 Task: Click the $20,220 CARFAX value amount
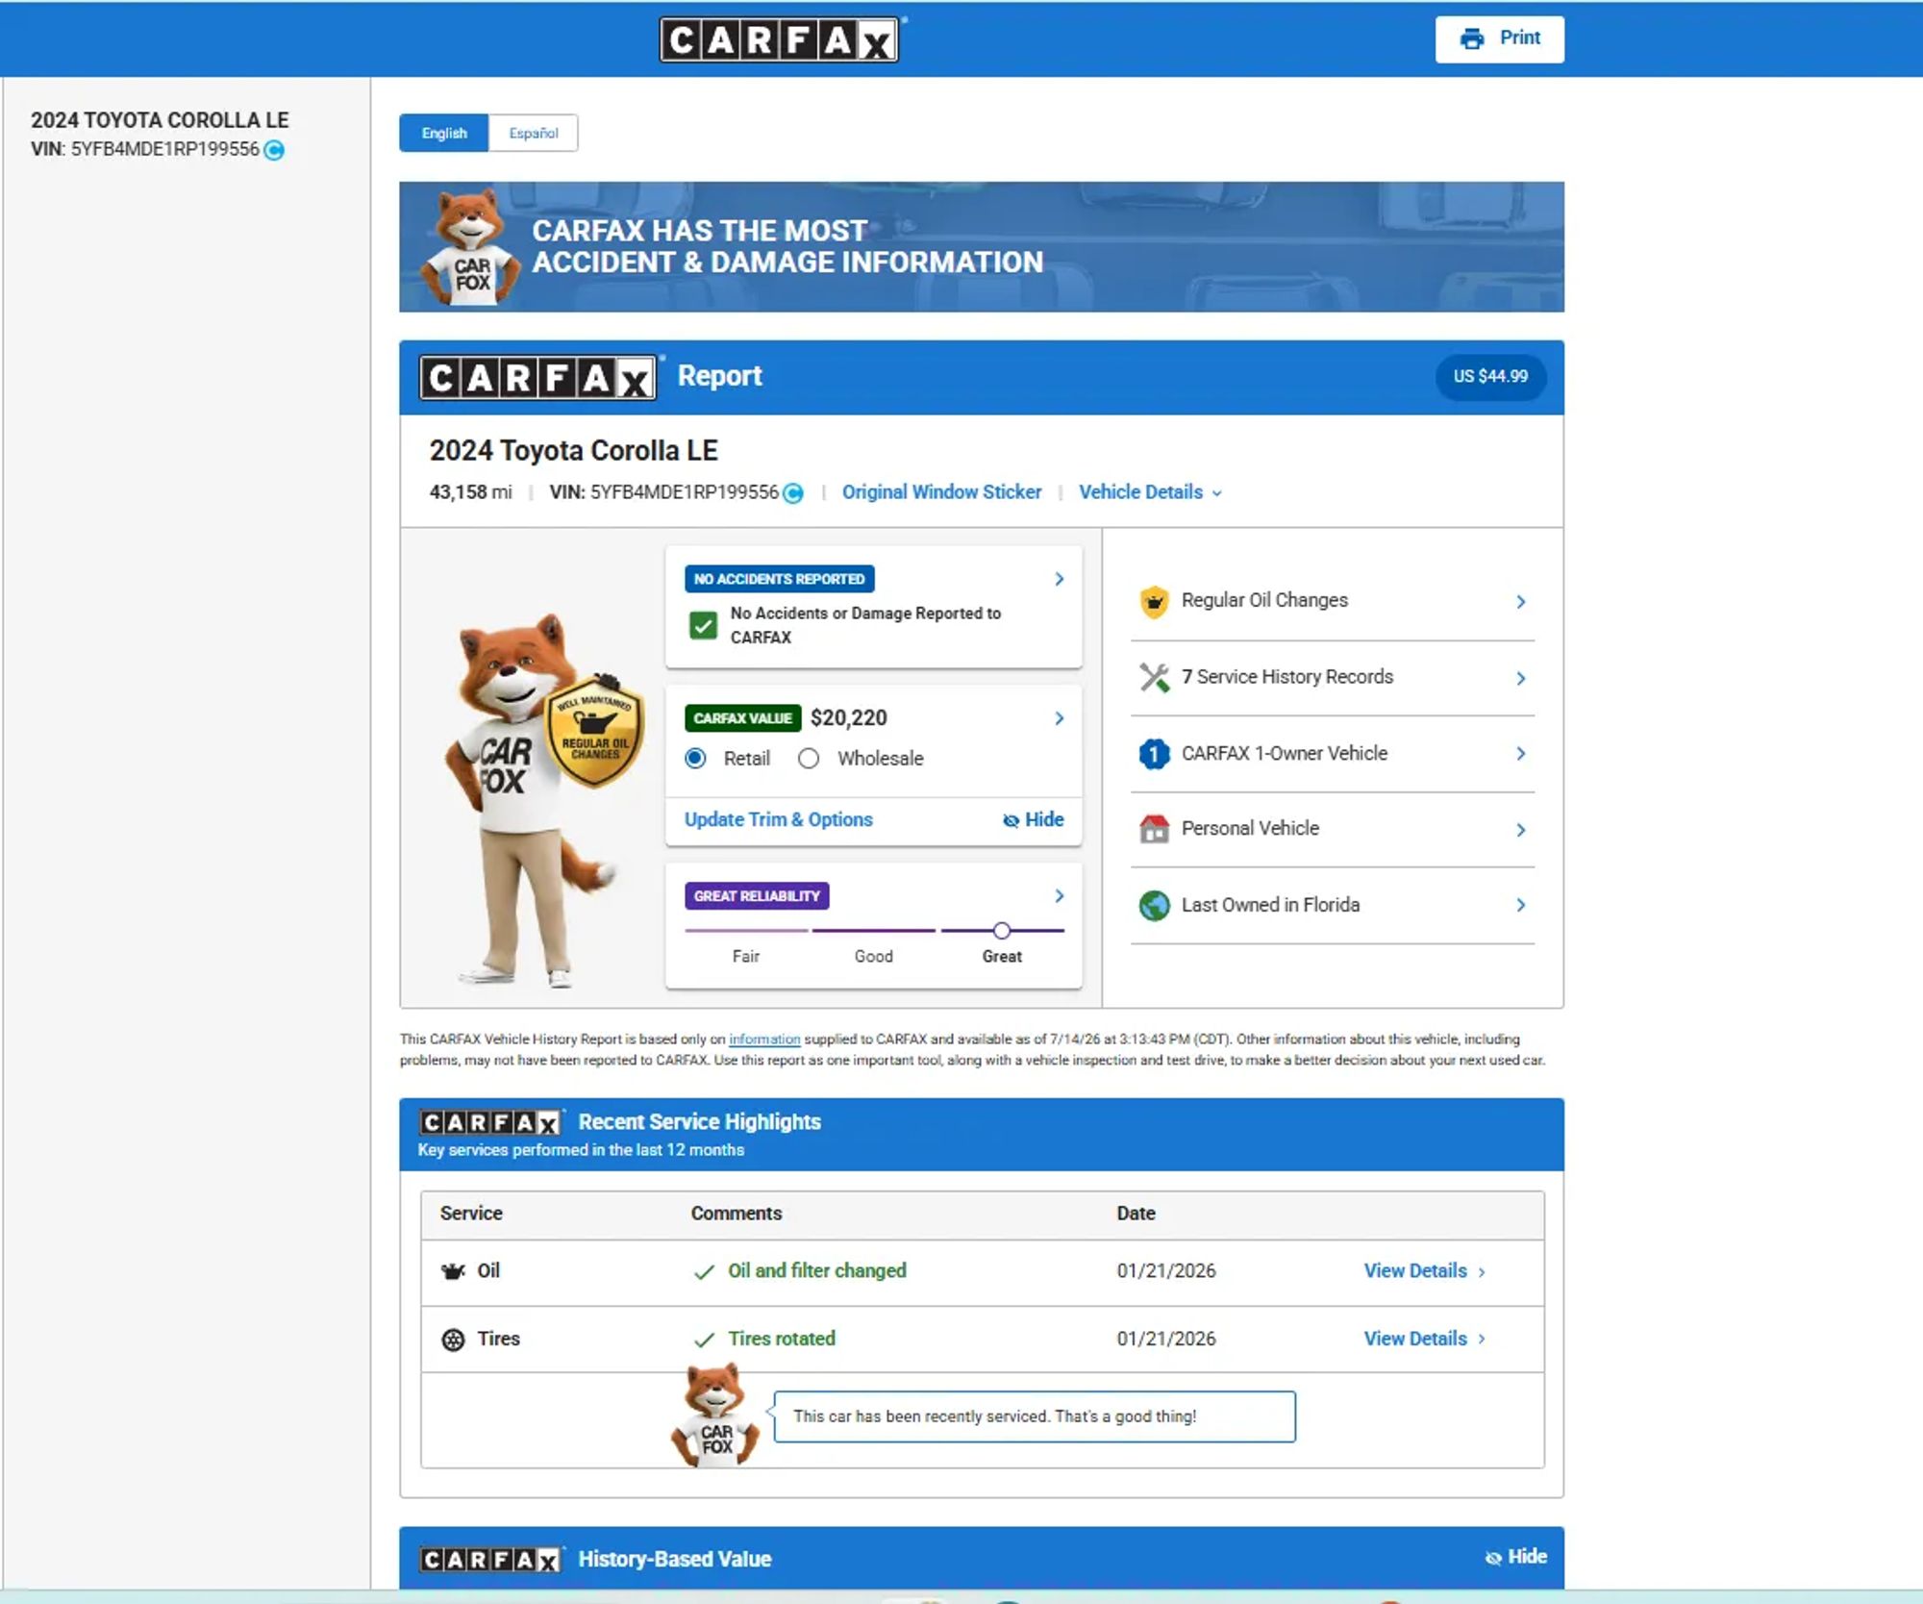[x=849, y=718]
